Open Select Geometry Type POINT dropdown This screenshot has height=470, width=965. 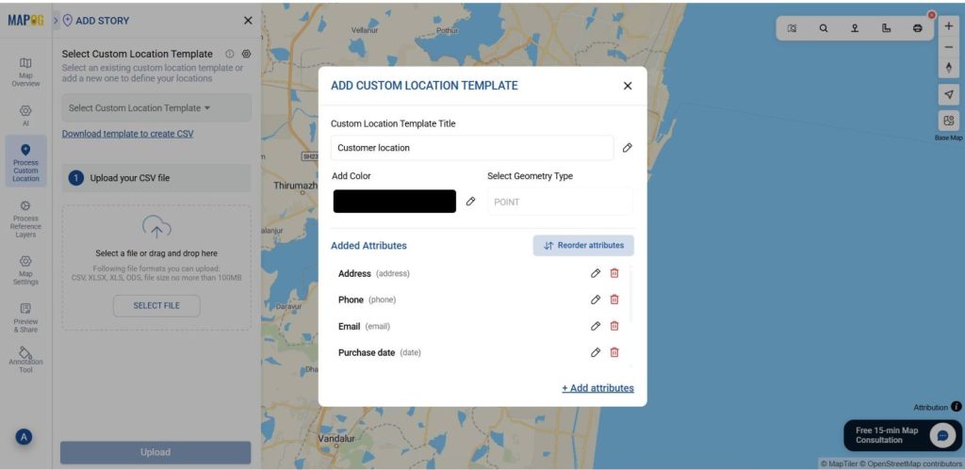(x=560, y=202)
